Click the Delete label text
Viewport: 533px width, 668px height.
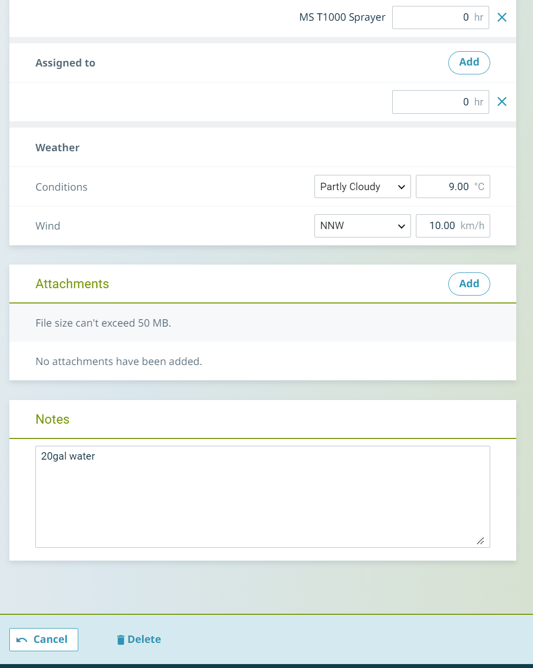[x=144, y=639]
